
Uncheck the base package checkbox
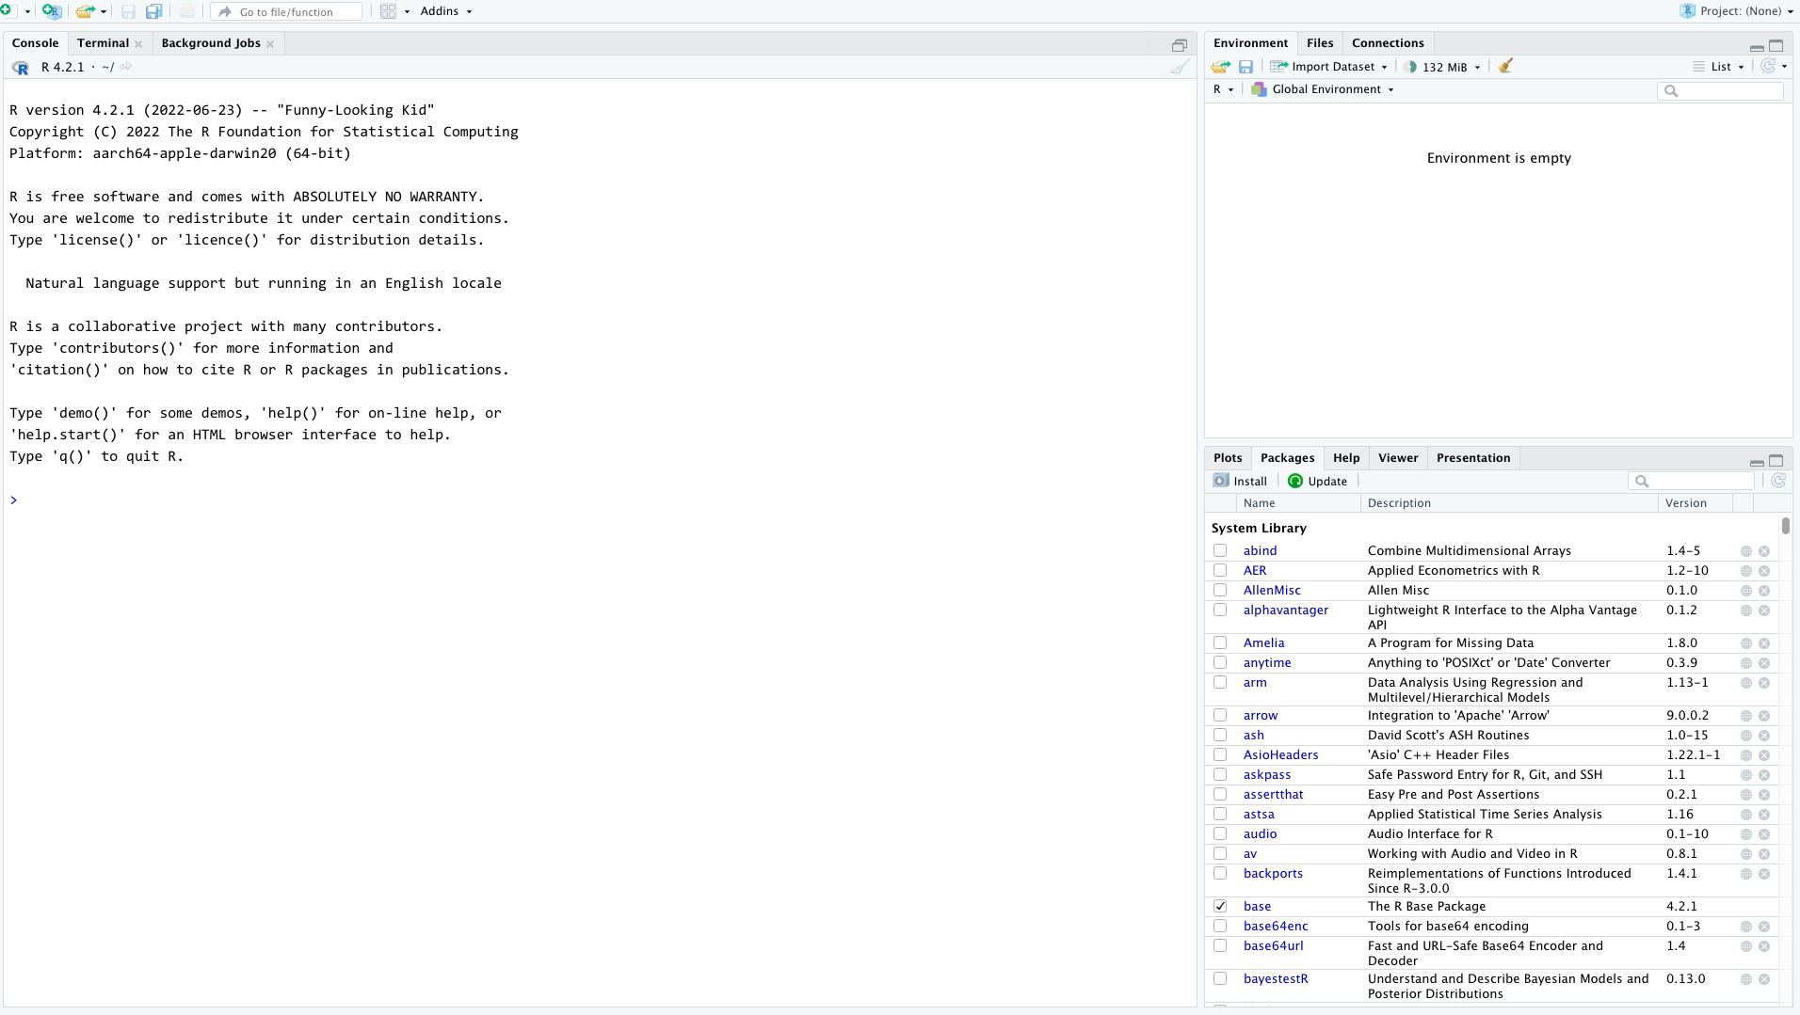tap(1220, 906)
